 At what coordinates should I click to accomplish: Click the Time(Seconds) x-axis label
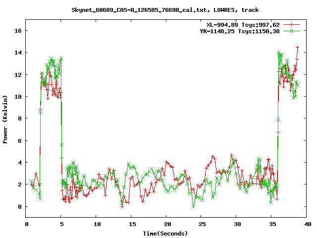(165, 234)
